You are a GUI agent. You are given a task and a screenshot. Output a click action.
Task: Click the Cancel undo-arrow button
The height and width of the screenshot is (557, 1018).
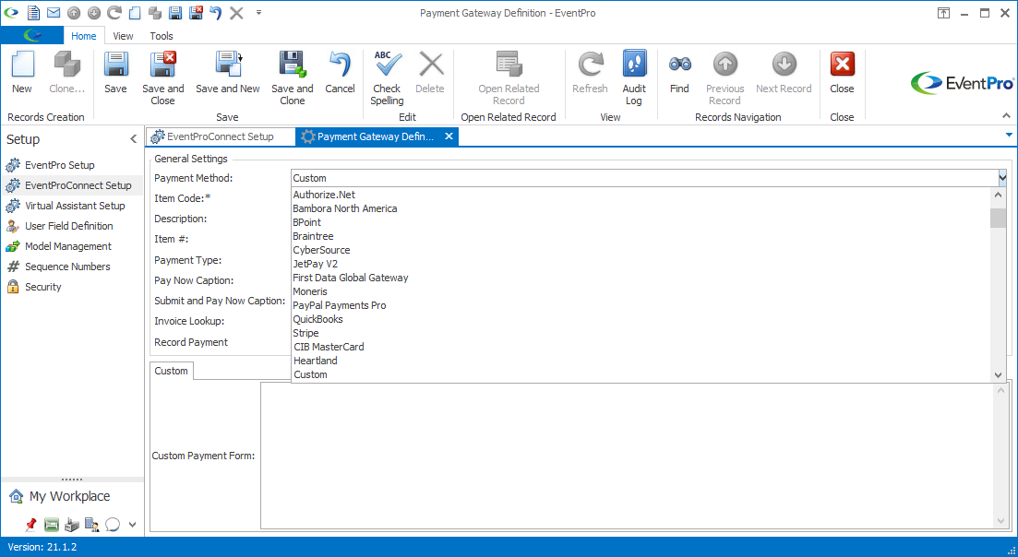(340, 73)
